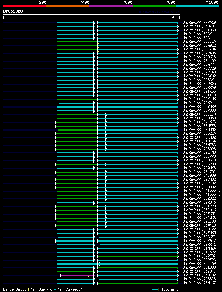Click the BP052020 query name
The height and width of the screenshot is (292, 222).
pos(13,11)
